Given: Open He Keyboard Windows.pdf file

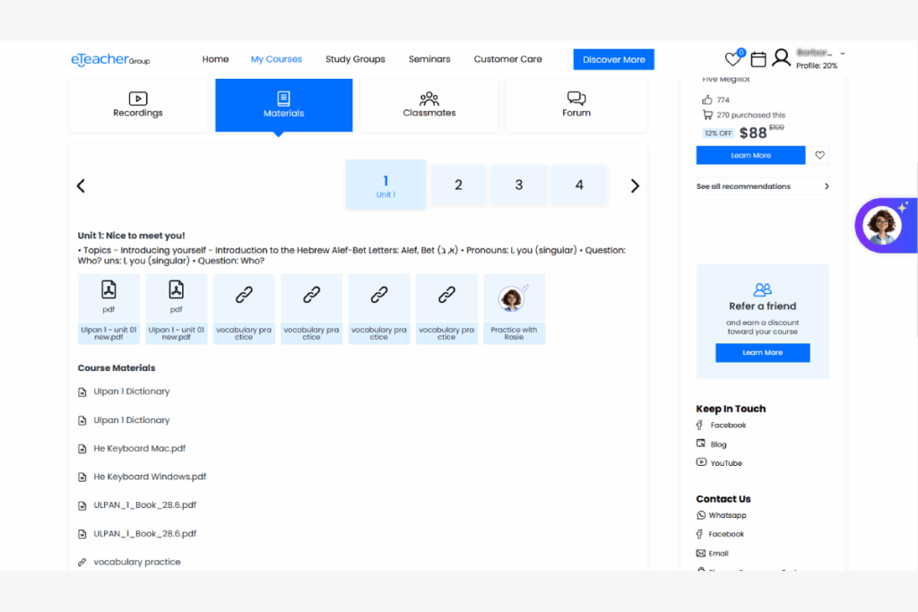Looking at the screenshot, I should tap(150, 477).
